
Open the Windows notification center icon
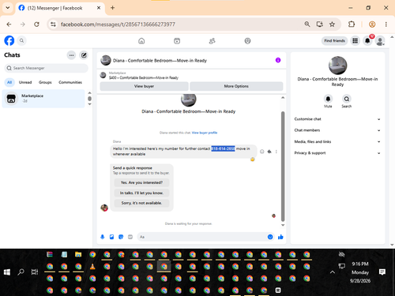(x=382, y=272)
